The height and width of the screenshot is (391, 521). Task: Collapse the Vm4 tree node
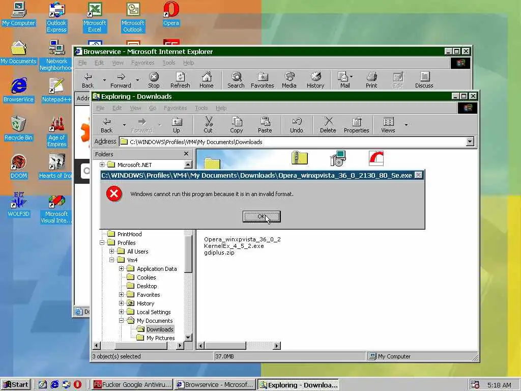coord(111,260)
